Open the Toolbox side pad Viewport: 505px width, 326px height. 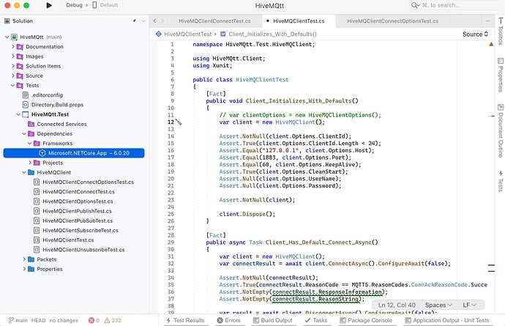coord(500,32)
